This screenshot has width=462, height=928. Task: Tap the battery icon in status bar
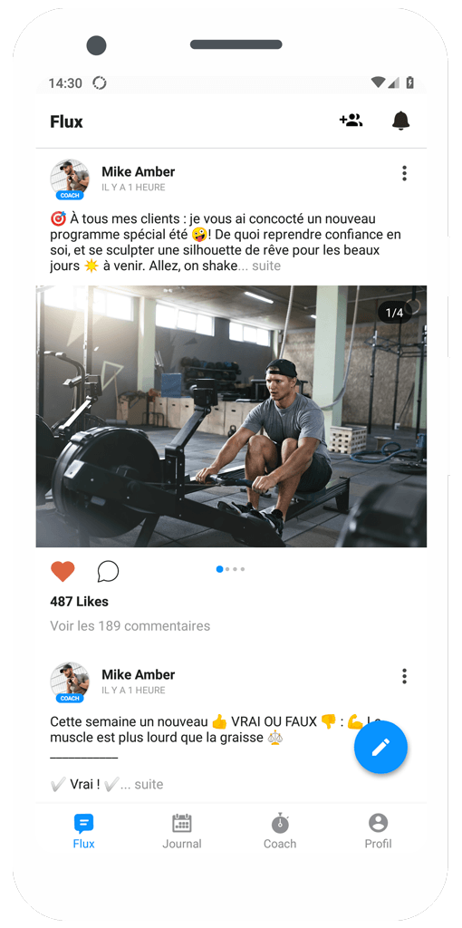coord(410,82)
